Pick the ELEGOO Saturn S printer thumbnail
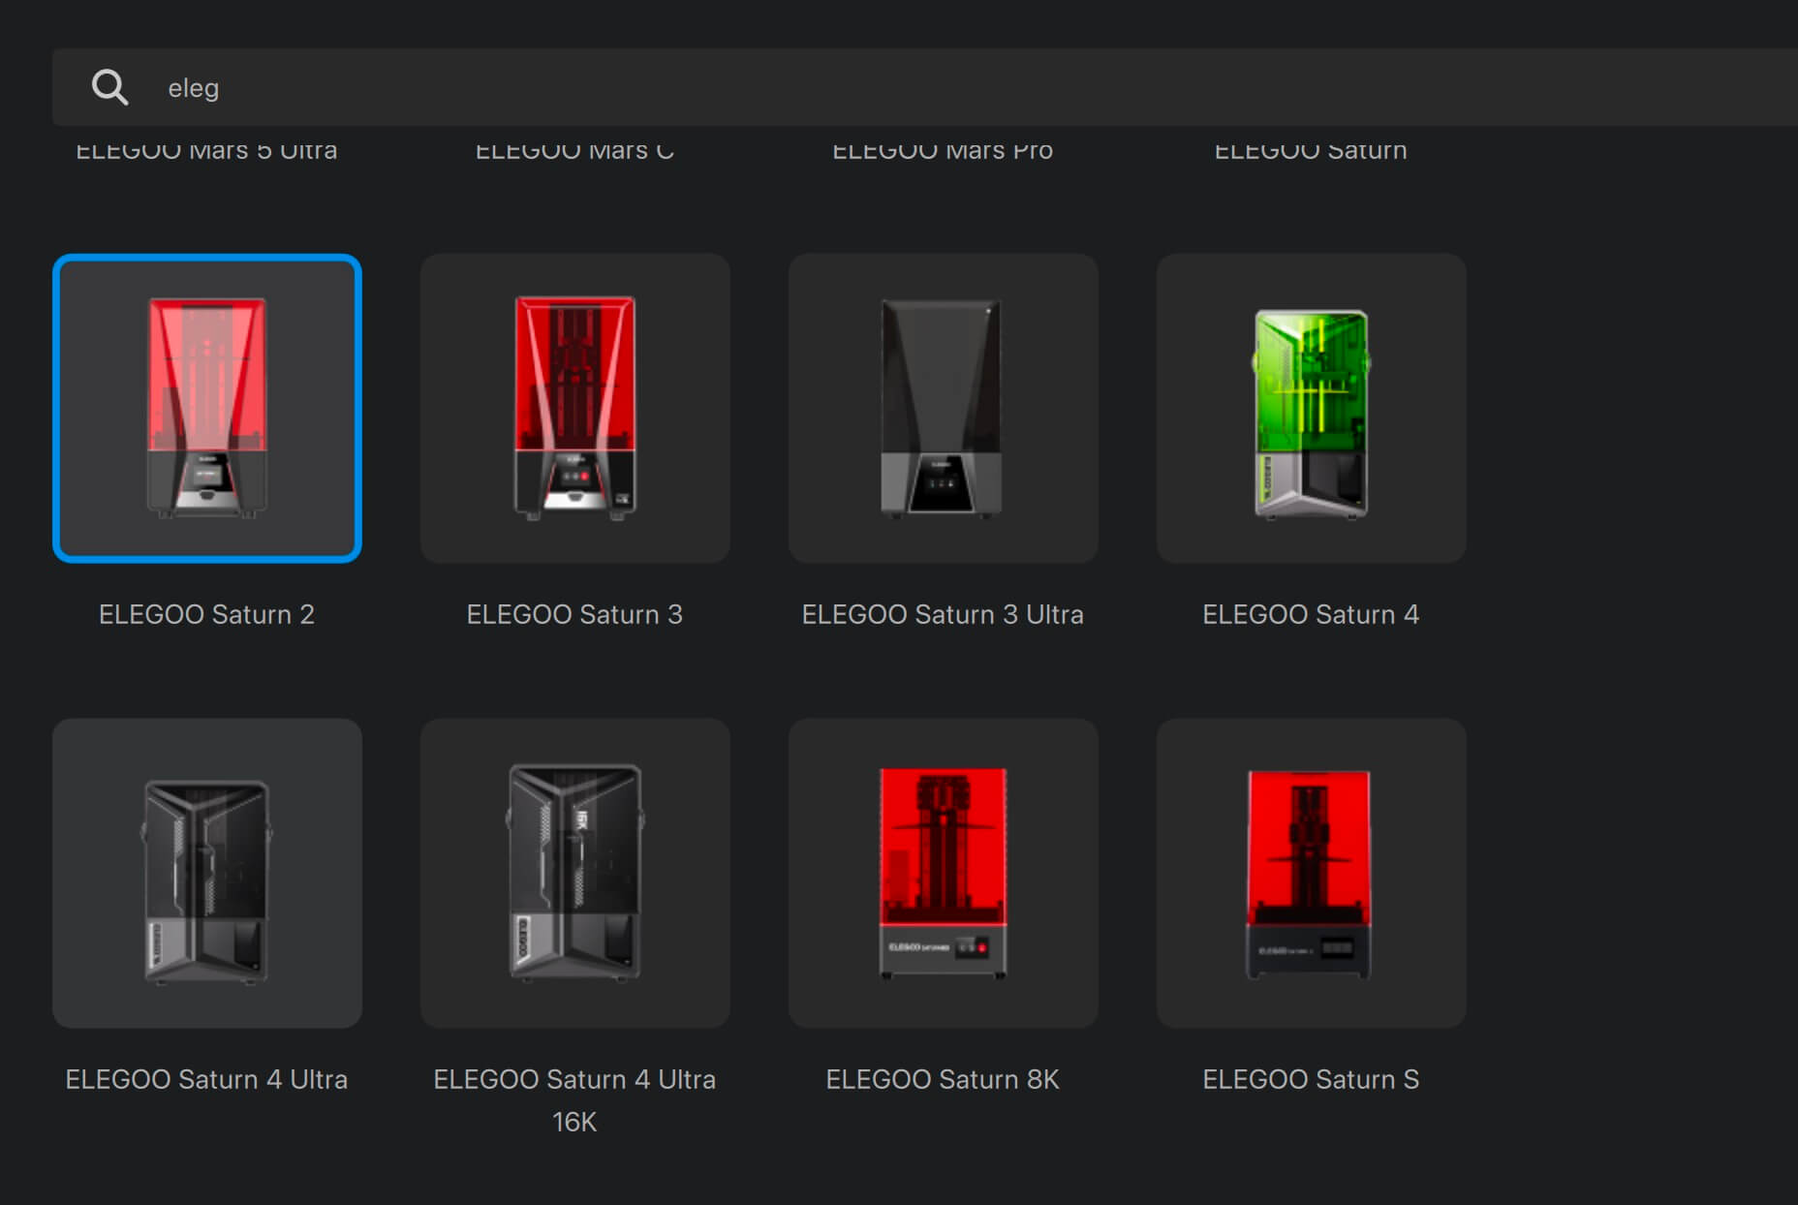Screen dimensions: 1798x1205 coord(1312,873)
